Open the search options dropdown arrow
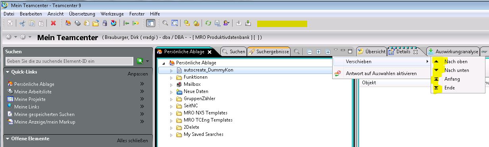The width and height of the screenshot is (489, 147). coord(148,61)
